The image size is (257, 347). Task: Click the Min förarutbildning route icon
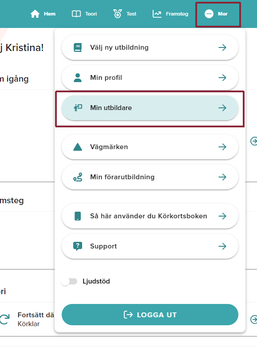(78, 177)
